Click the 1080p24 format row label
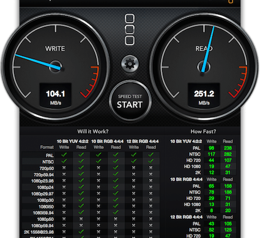 coord(45,187)
